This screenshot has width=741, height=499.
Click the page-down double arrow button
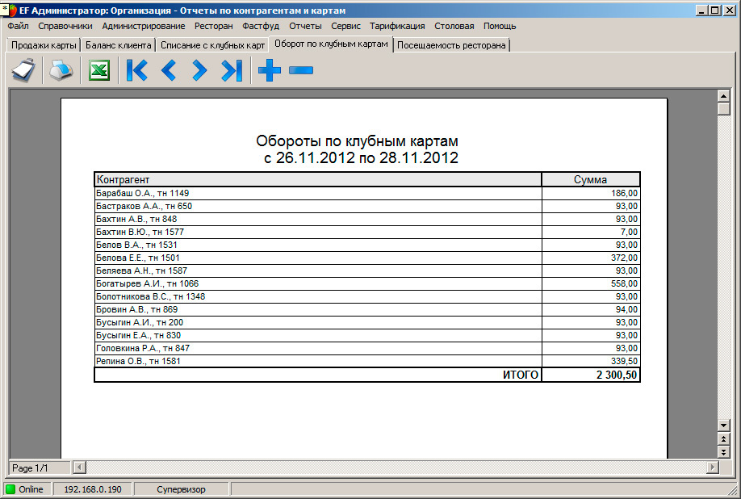(723, 452)
